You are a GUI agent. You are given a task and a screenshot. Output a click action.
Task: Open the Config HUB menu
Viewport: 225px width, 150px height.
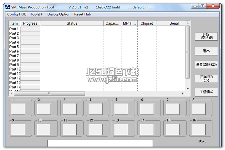pyautogui.click(x=17, y=14)
